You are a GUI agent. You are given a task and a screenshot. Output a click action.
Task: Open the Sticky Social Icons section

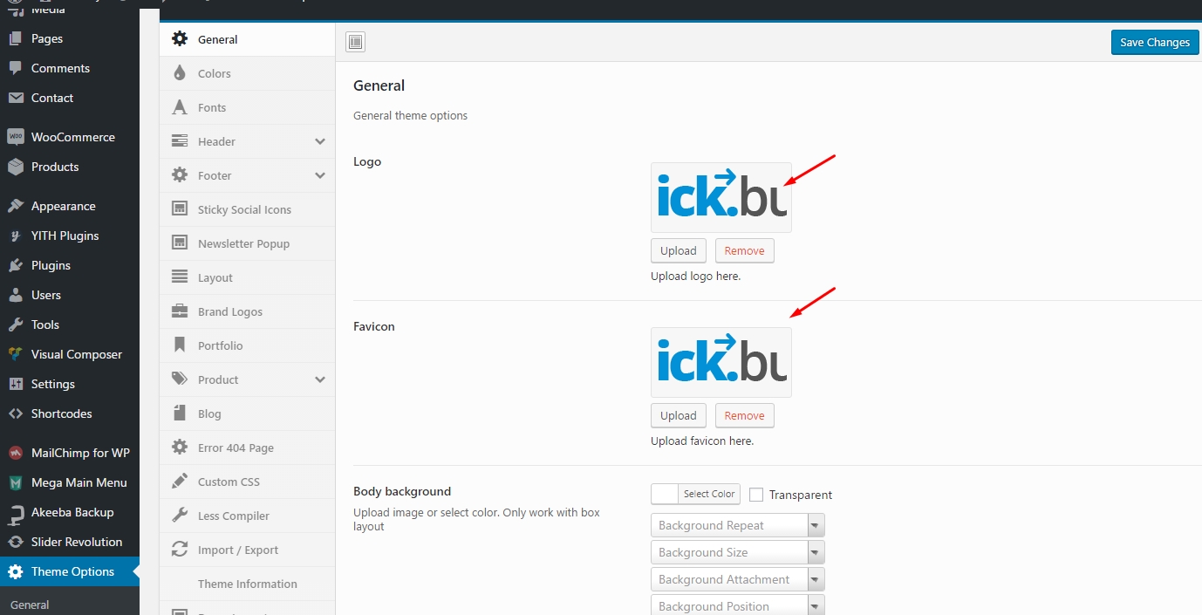click(x=248, y=209)
